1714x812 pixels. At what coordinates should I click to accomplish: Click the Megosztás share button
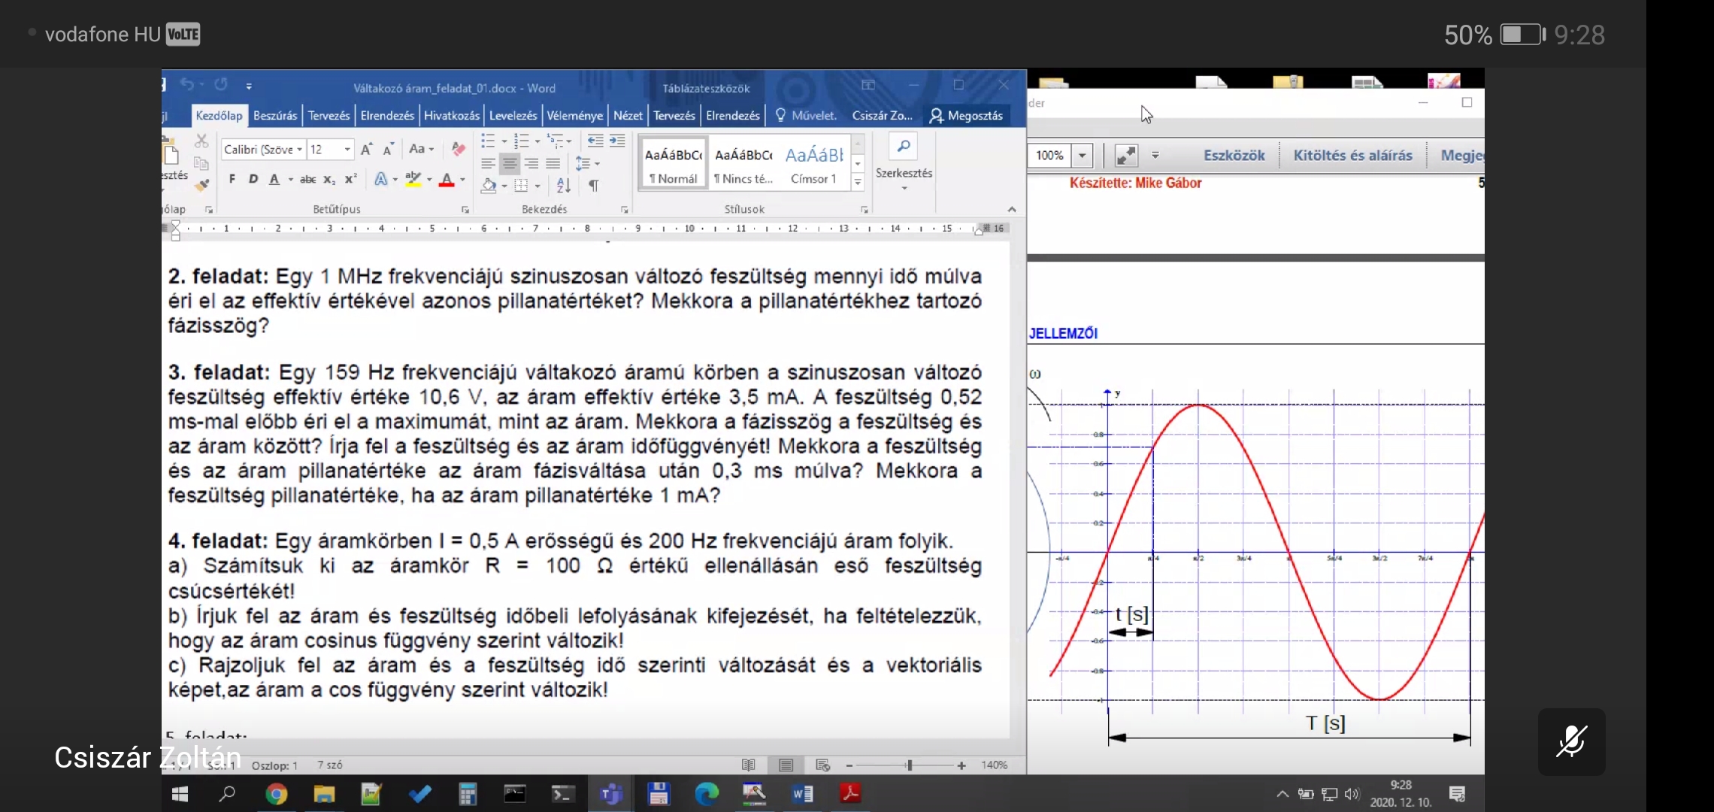click(x=967, y=115)
